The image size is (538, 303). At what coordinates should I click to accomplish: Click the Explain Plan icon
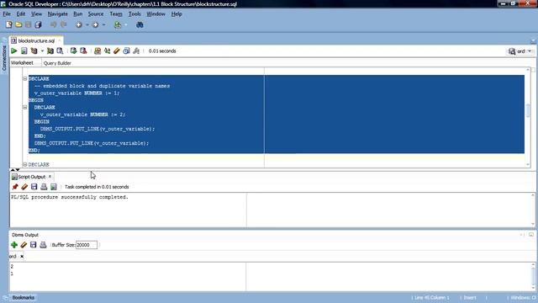34,50
